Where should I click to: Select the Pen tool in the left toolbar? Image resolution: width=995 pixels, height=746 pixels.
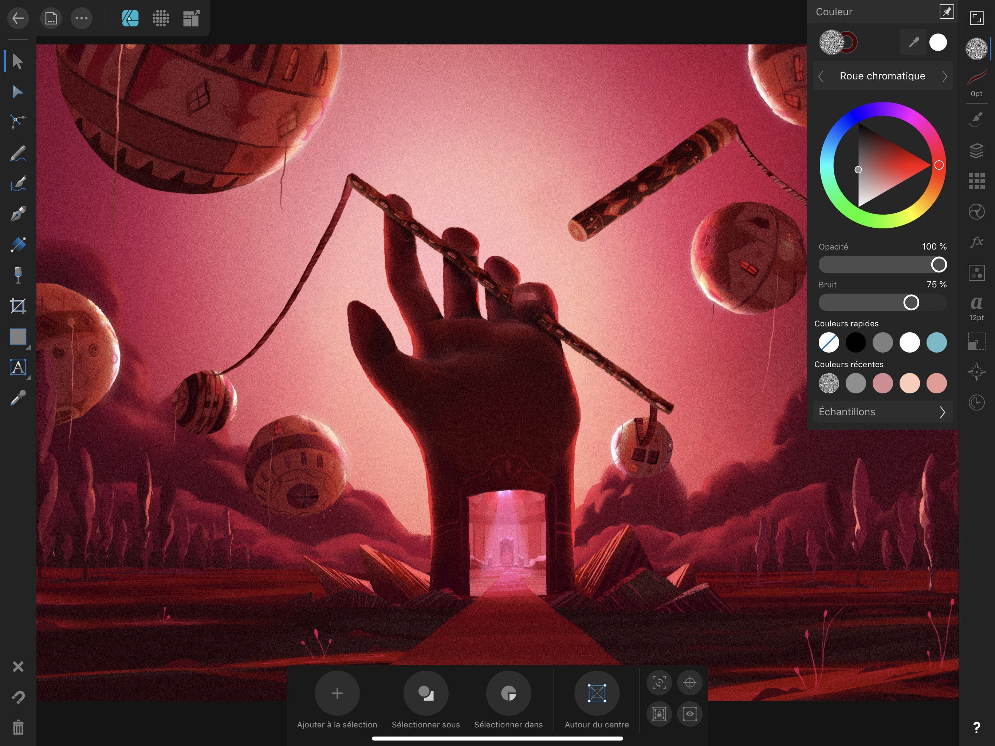(18, 213)
